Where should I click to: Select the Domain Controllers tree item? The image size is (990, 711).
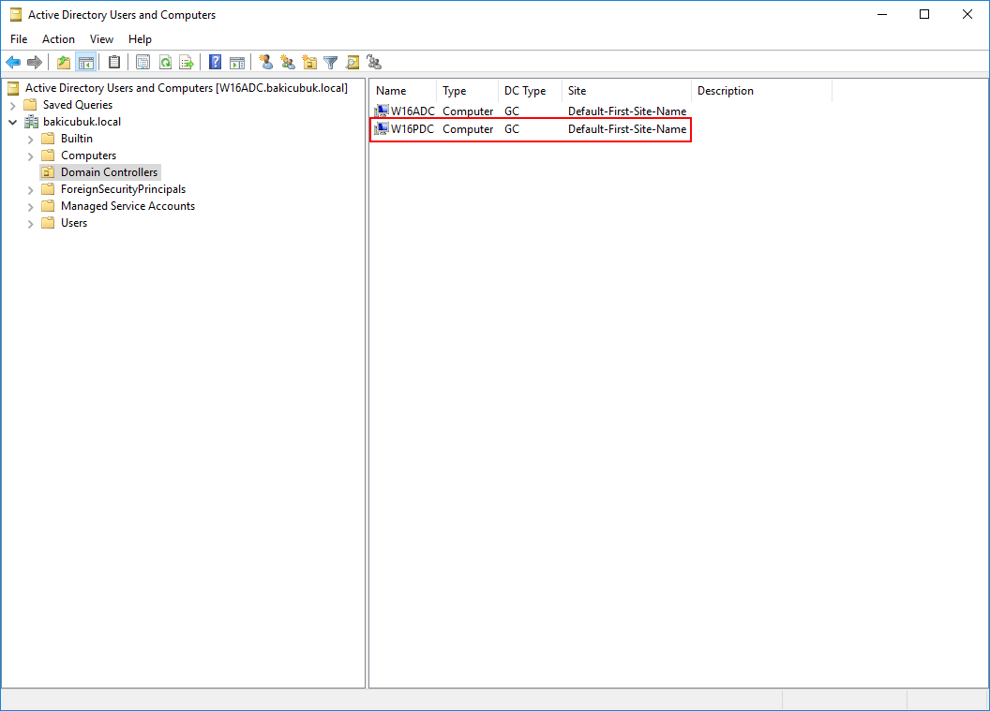110,172
